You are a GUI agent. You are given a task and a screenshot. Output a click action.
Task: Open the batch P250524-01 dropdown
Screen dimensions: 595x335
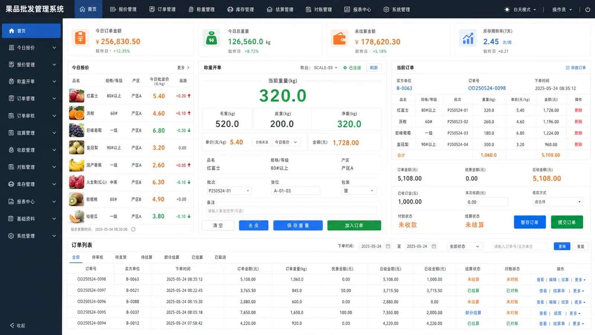point(229,191)
